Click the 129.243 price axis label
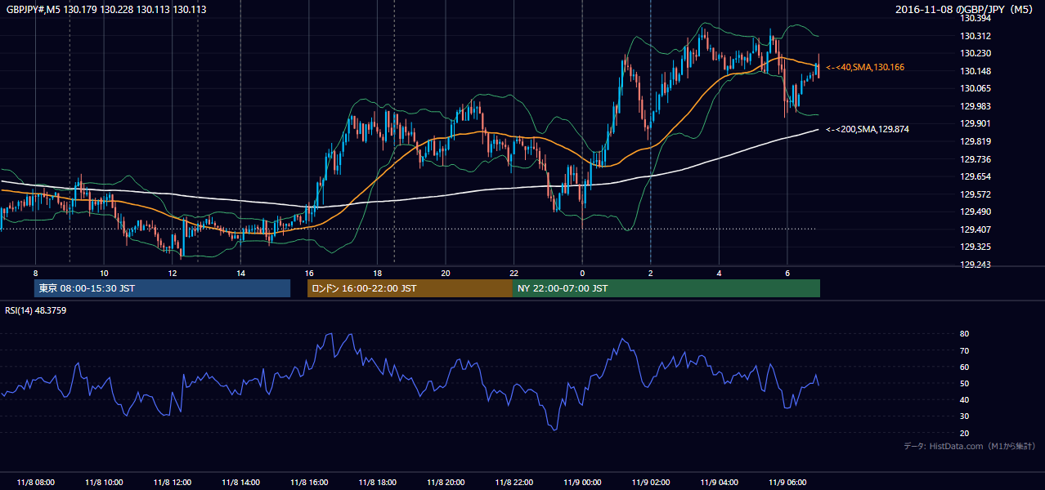The image size is (1045, 490). pos(975,265)
